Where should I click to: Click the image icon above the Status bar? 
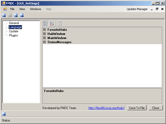(x=4, y=114)
